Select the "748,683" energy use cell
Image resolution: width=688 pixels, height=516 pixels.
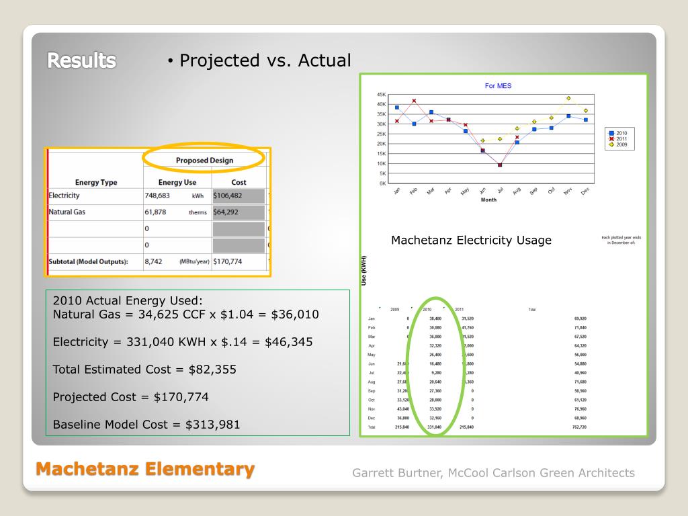[x=157, y=196]
